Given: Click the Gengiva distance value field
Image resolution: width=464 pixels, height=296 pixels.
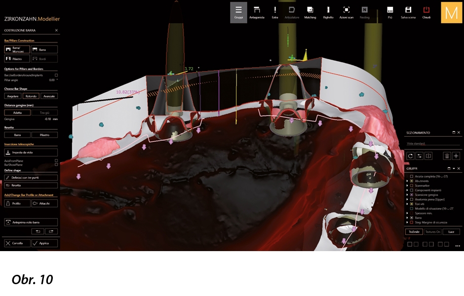Looking at the screenshot, I should (x=48, y=119).
